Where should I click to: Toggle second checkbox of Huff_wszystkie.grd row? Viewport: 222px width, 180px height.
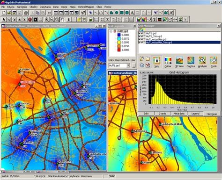coord(142,39)
